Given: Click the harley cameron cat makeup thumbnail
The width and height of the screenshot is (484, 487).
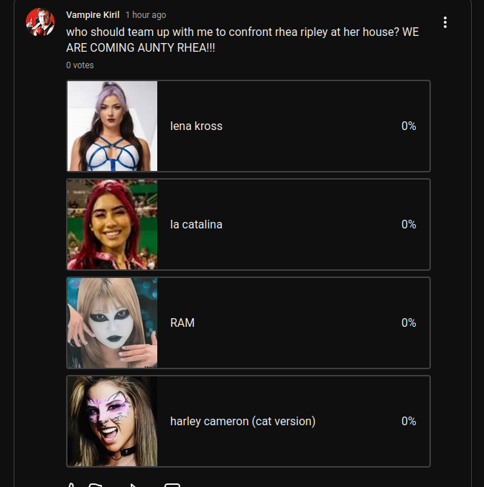Looking at the screenshot, I should point(113,421).
